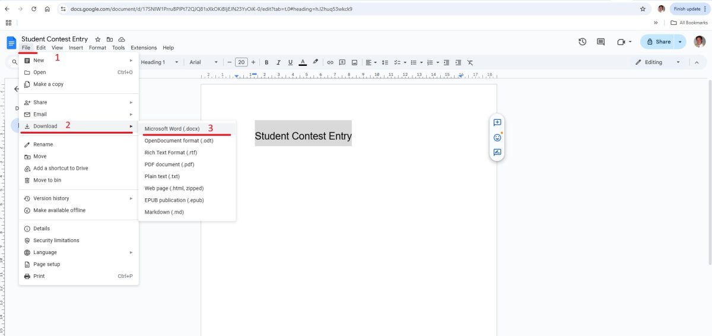
Task: Toggle italic formatting
Action: coord(278,62)
